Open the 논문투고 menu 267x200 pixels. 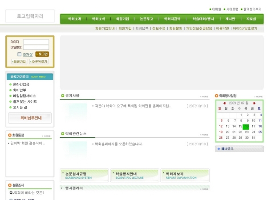coord(146,19)
